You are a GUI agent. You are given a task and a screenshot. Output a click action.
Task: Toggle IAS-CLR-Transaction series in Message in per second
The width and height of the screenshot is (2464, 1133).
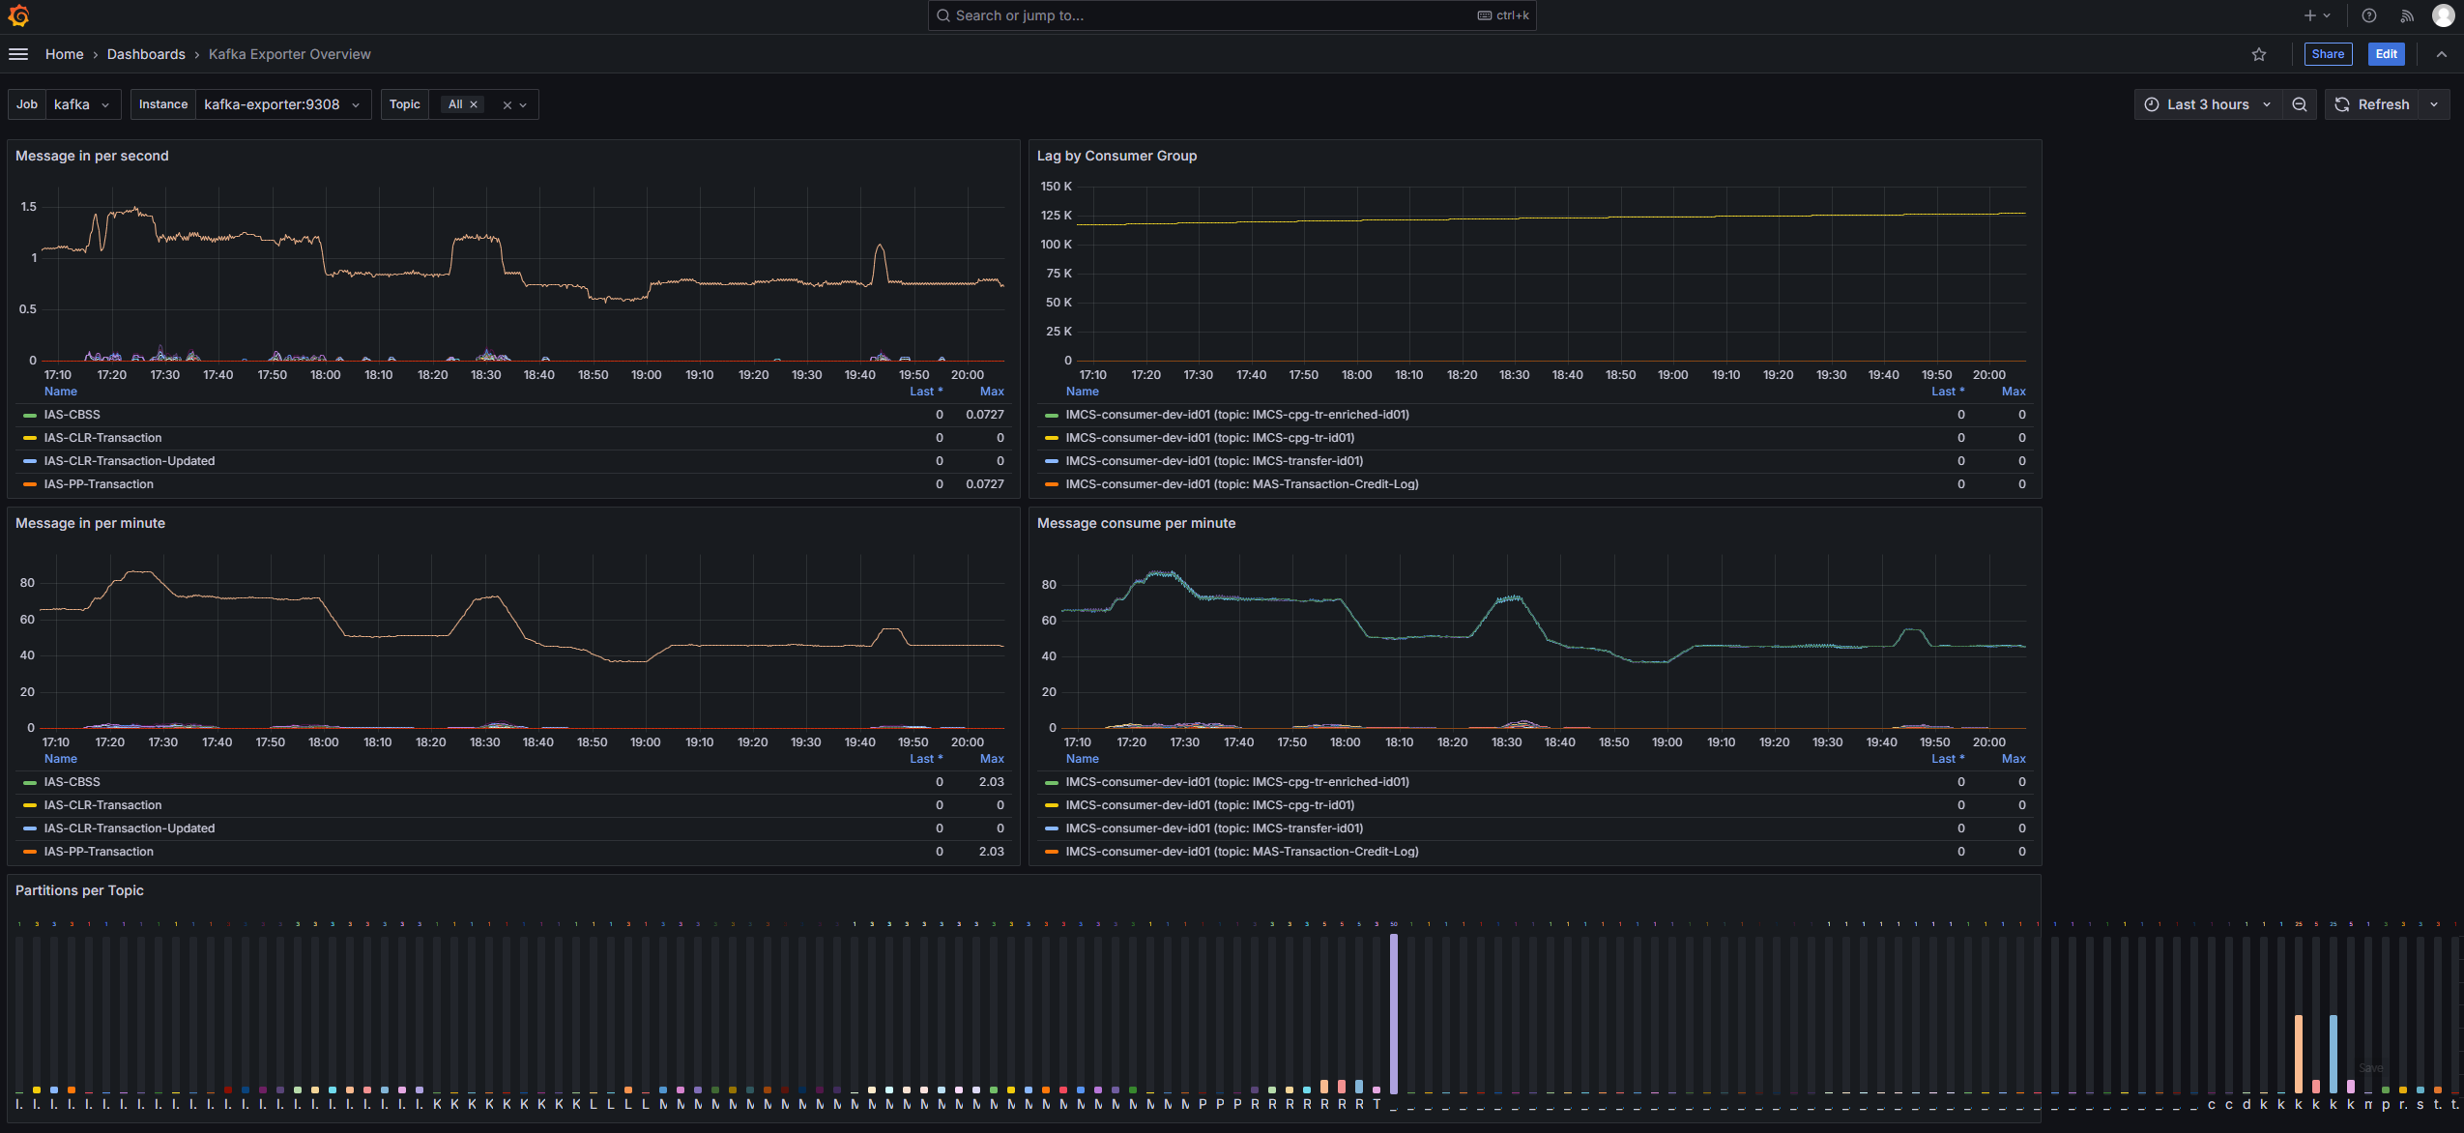point(102,438)
